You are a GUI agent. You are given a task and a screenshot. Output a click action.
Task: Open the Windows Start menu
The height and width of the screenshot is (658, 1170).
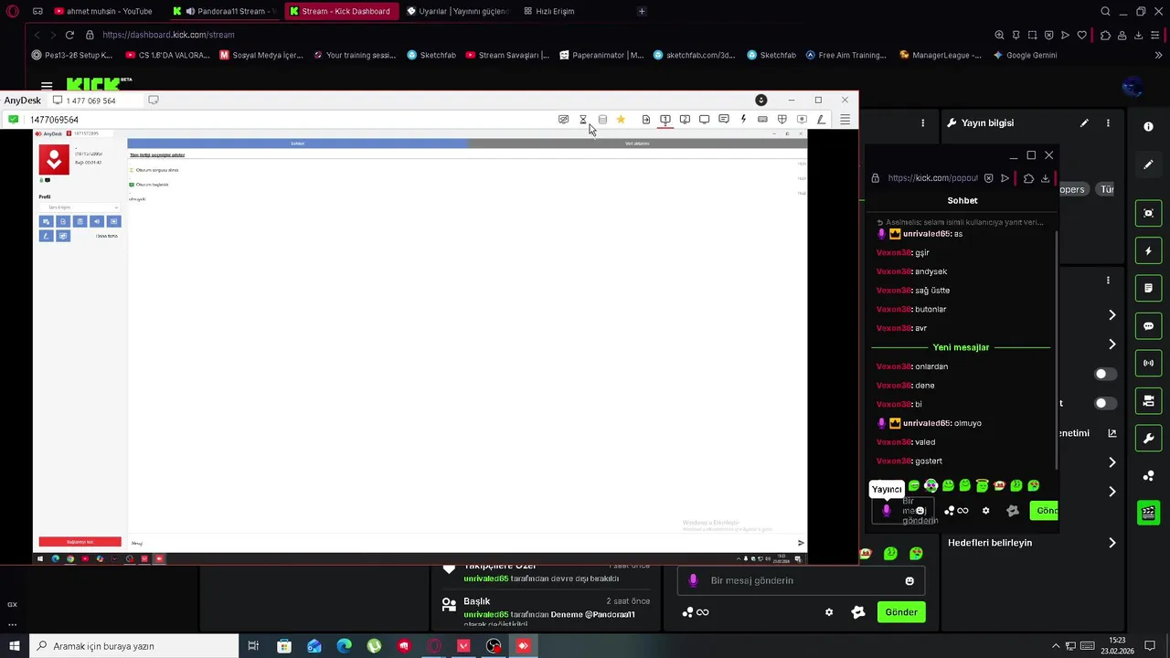(14, 646)
